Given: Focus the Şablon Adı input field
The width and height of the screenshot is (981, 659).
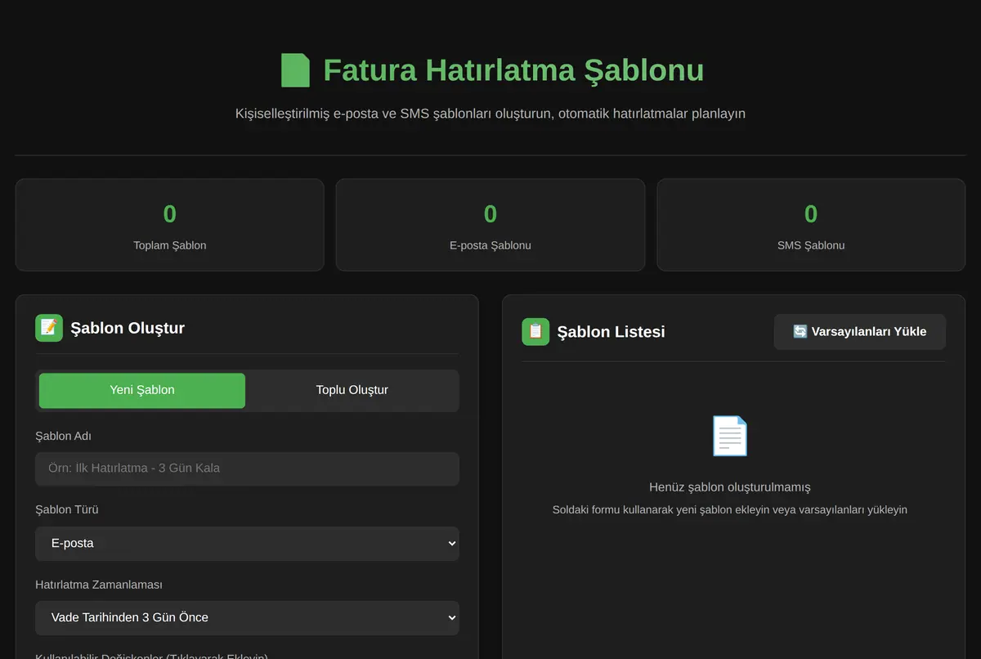Looking at the screenshot, I should (247, 468).
